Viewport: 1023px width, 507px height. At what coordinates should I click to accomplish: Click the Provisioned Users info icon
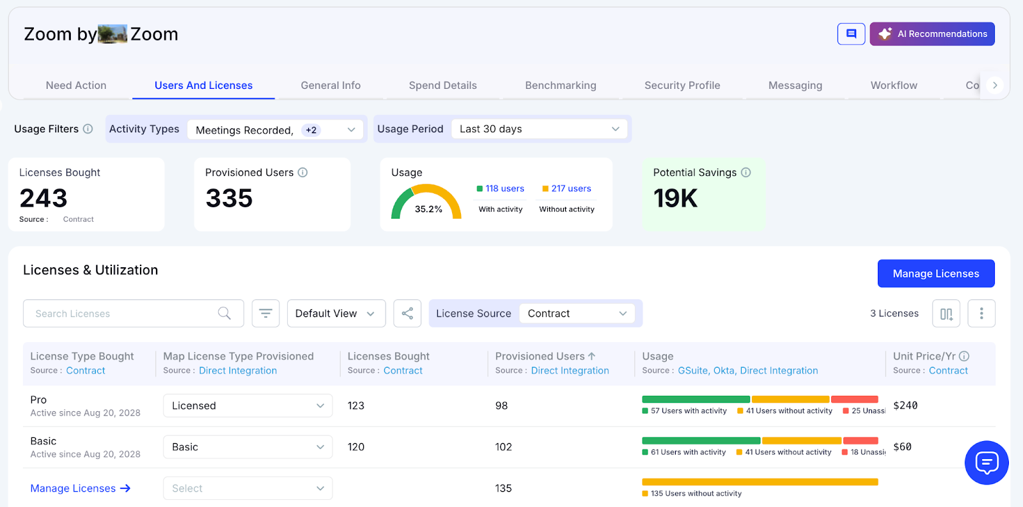303,172
